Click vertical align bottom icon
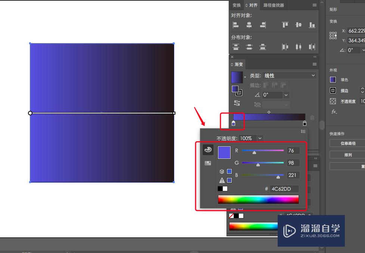The image size is (365, 253). coord(312,25)
